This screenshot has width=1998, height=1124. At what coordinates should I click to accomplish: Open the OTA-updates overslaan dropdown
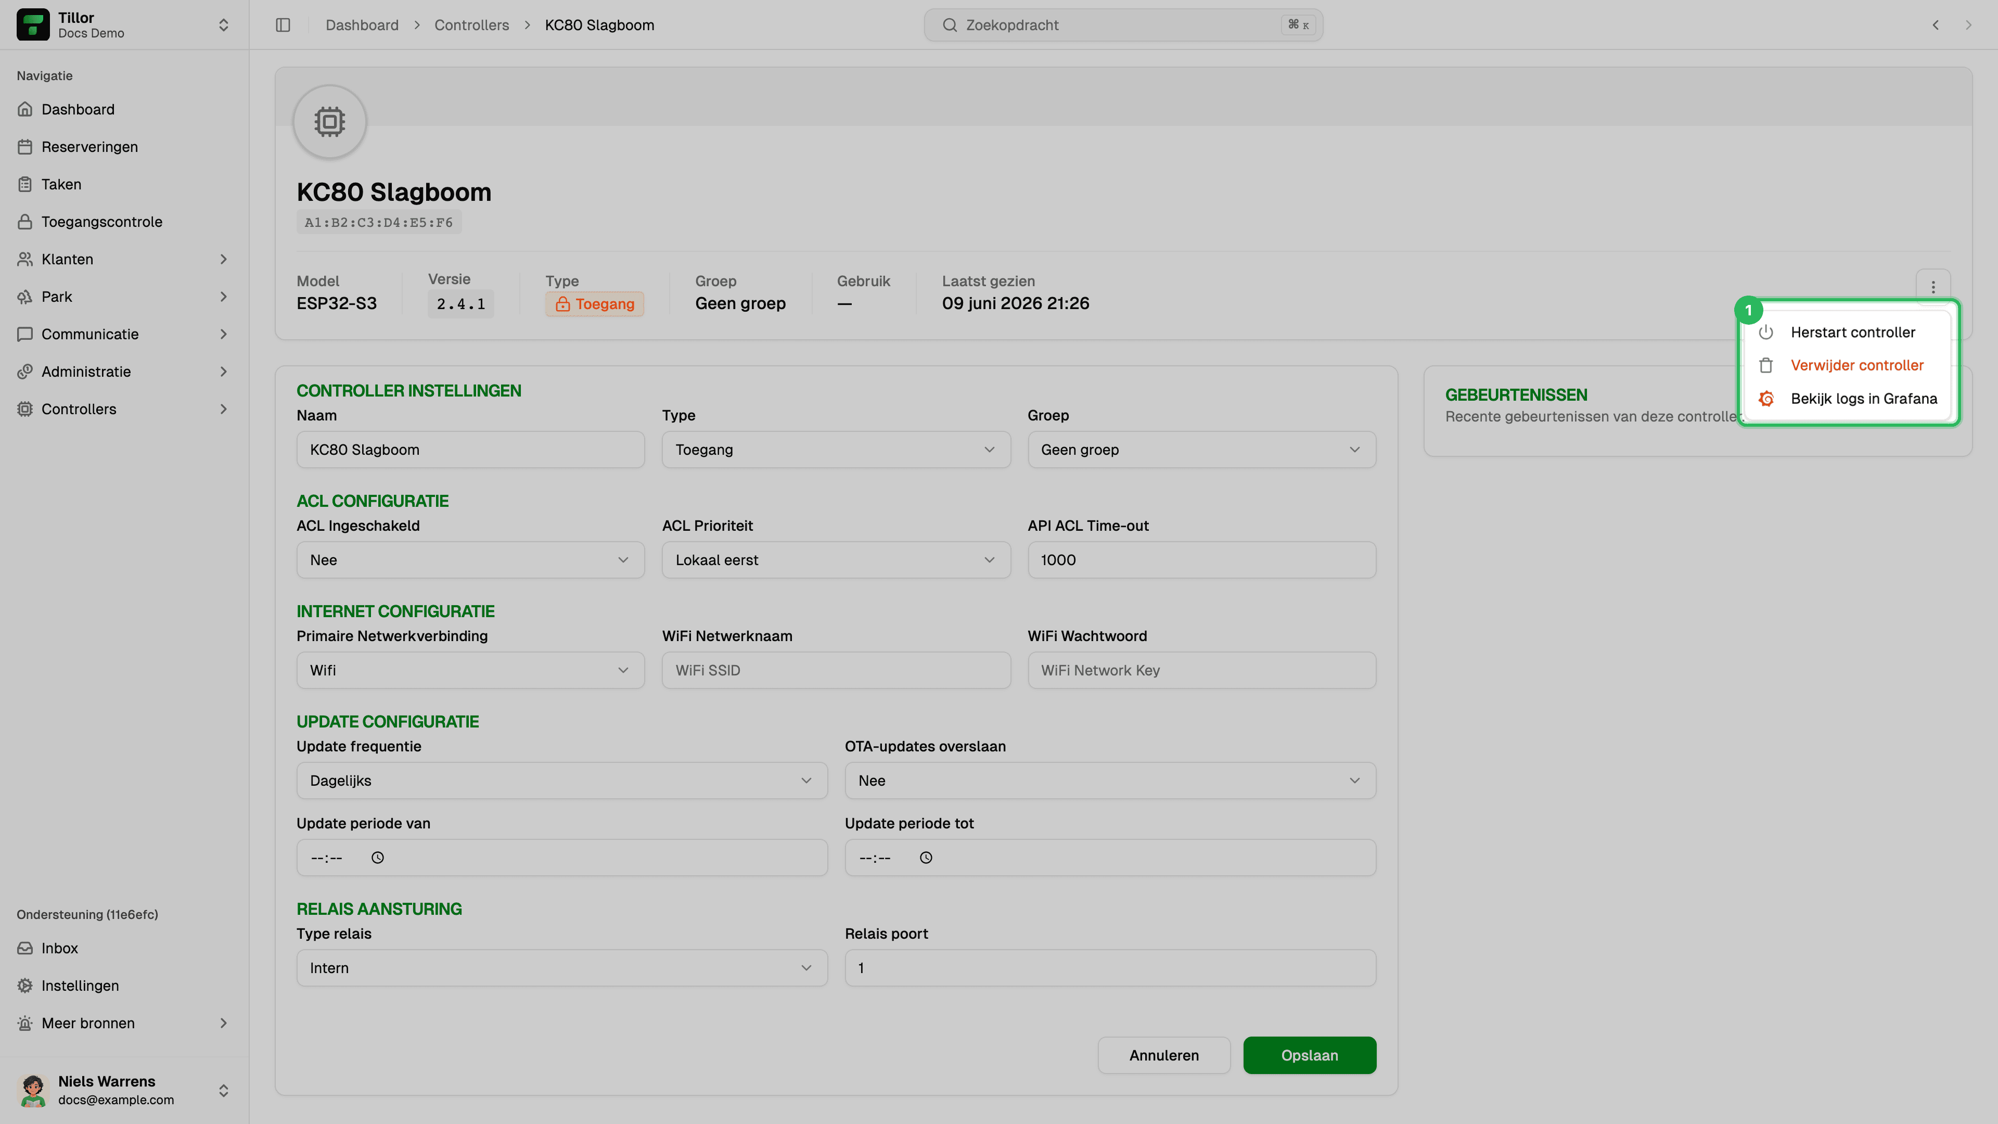point(1110,781)
